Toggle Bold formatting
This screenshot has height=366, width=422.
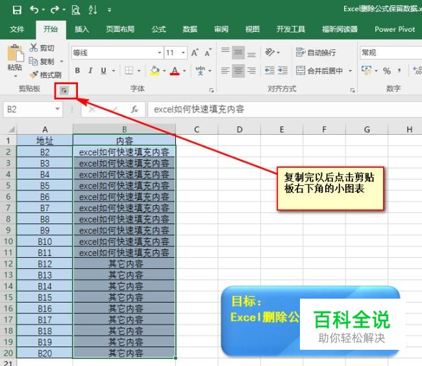[x=77, y=71]
